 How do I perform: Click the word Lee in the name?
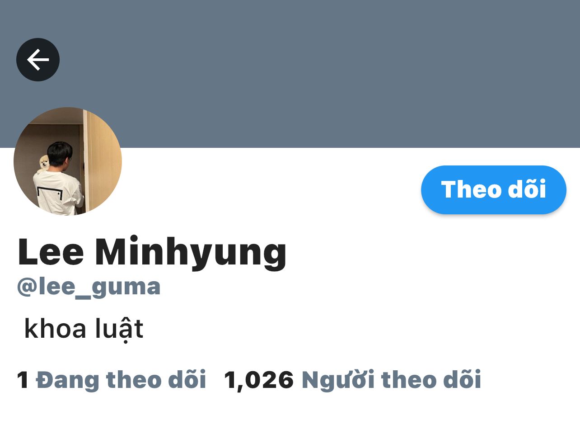tap(51, 251)
